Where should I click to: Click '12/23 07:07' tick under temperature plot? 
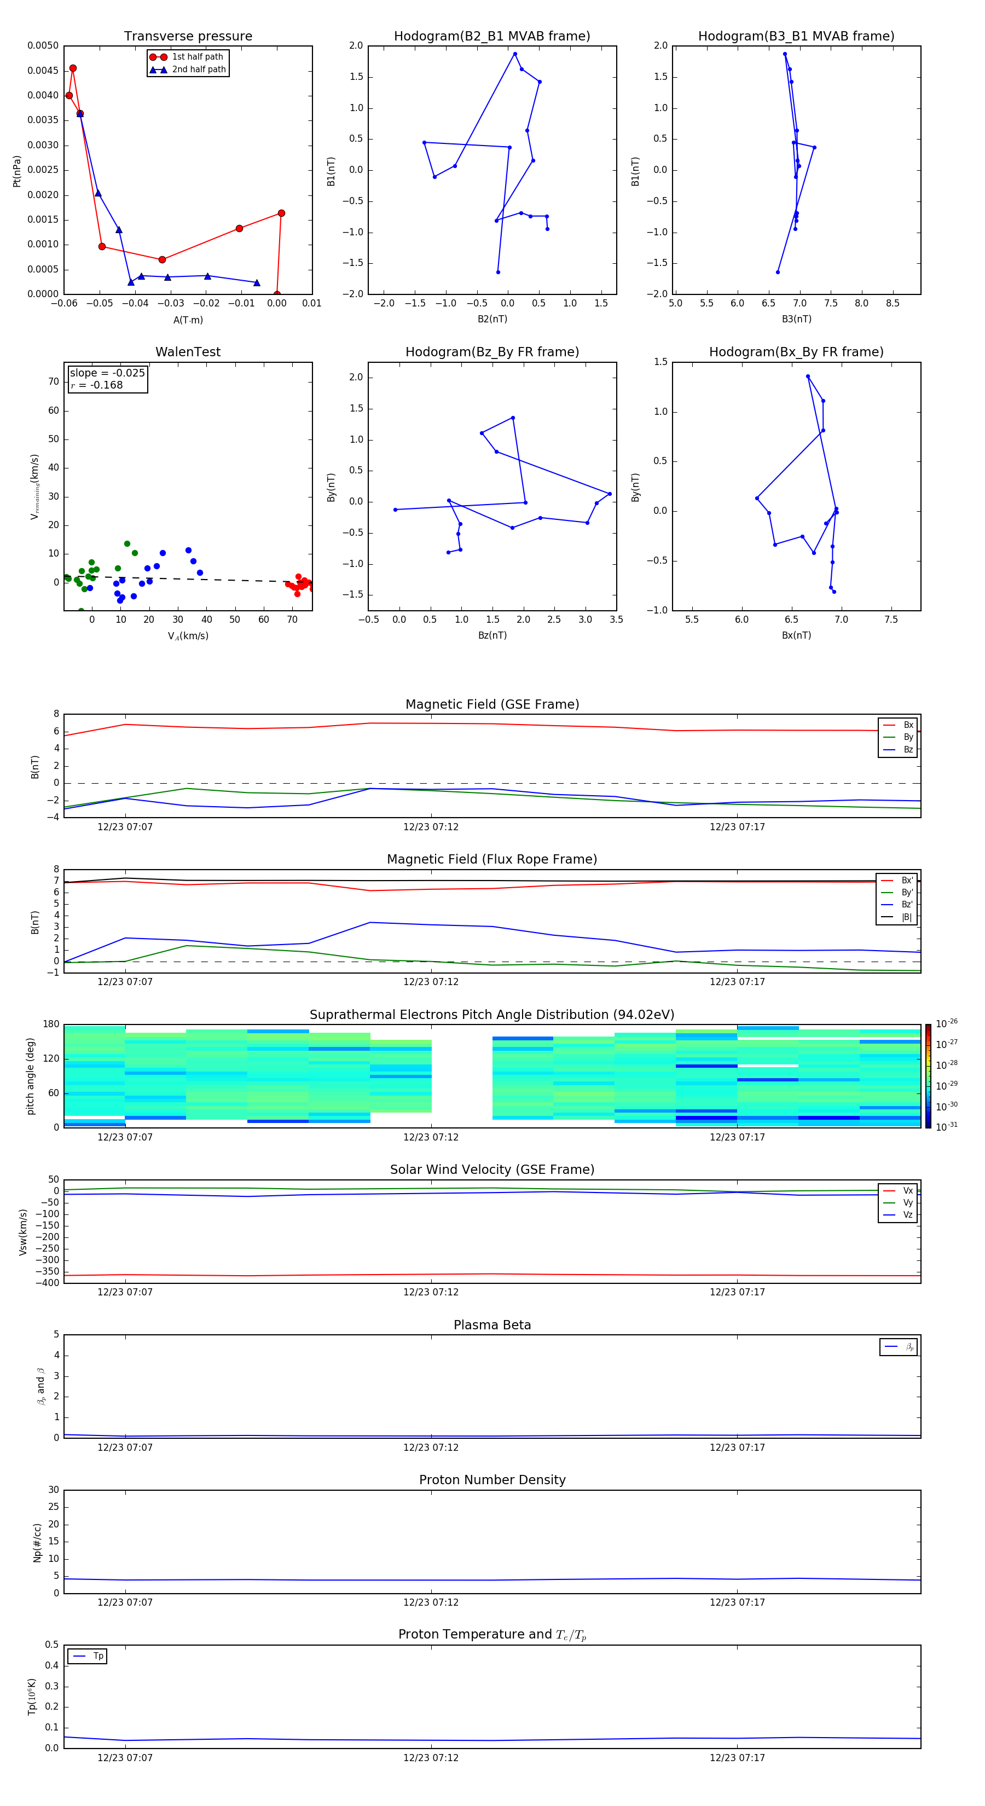(125, 1758)
